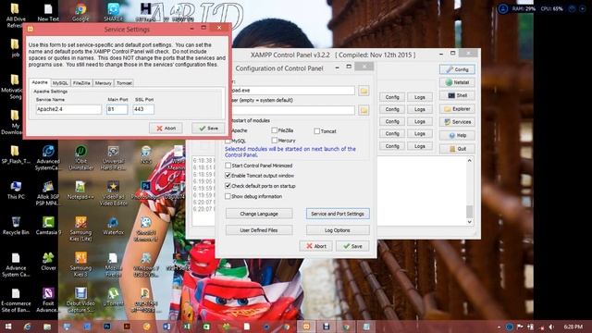Image resolution: width=592 pixels, height=333 pixels.
Task: Click the Apache Service Name field
Action: pos(68,109)
